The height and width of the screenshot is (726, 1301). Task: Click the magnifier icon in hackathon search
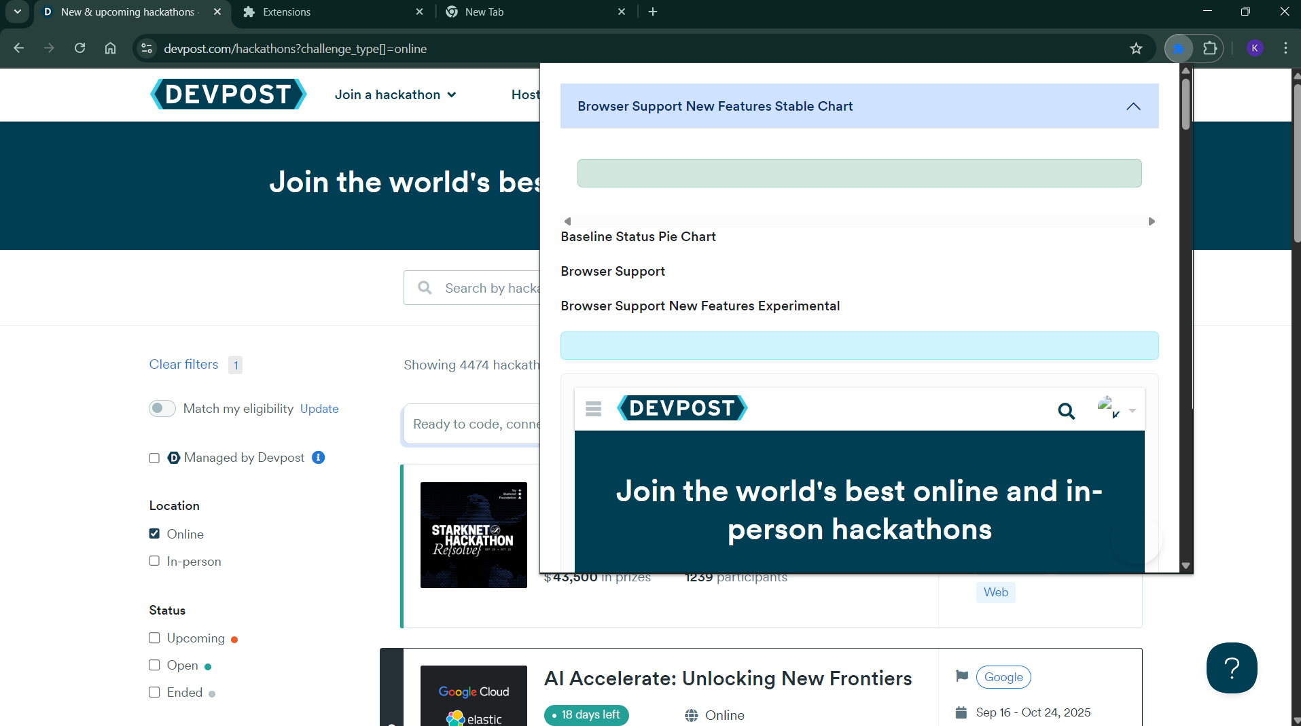click(425, 288)
